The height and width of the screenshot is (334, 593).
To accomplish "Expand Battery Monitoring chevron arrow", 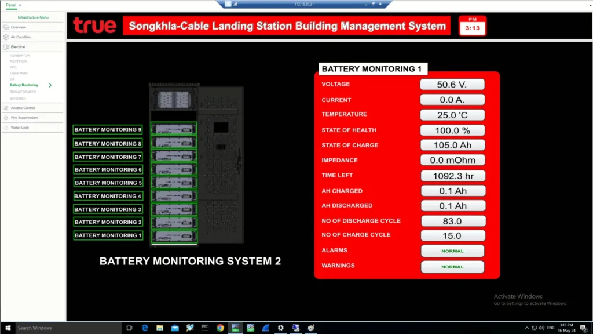I will point(50,85).
